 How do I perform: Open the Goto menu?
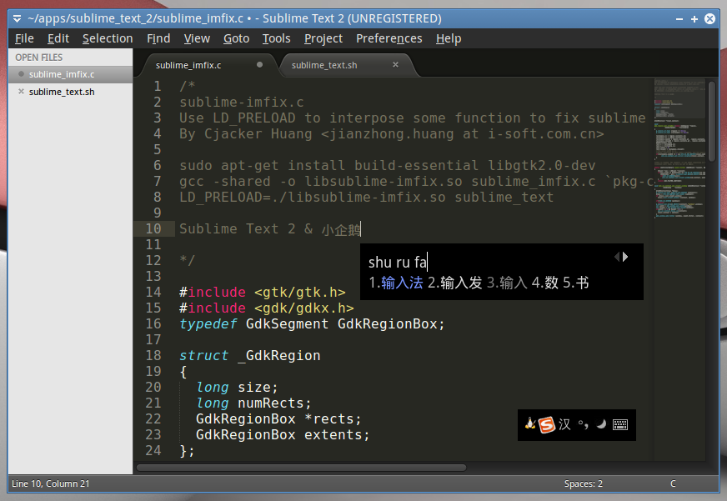[x=237, y=38]
